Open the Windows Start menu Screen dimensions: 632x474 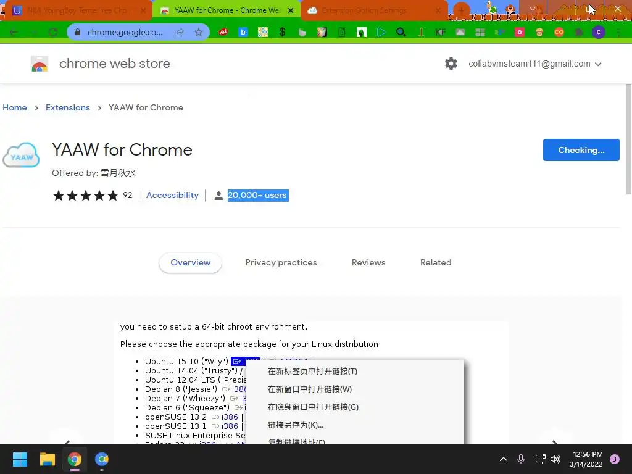tap(20, 459)
